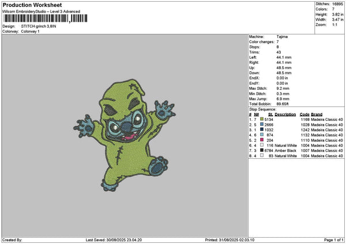Viewport: 346px width, 244px height.
Task: Click 'Natural White' description in stop row 6
Action: click(x=286, y=146)
